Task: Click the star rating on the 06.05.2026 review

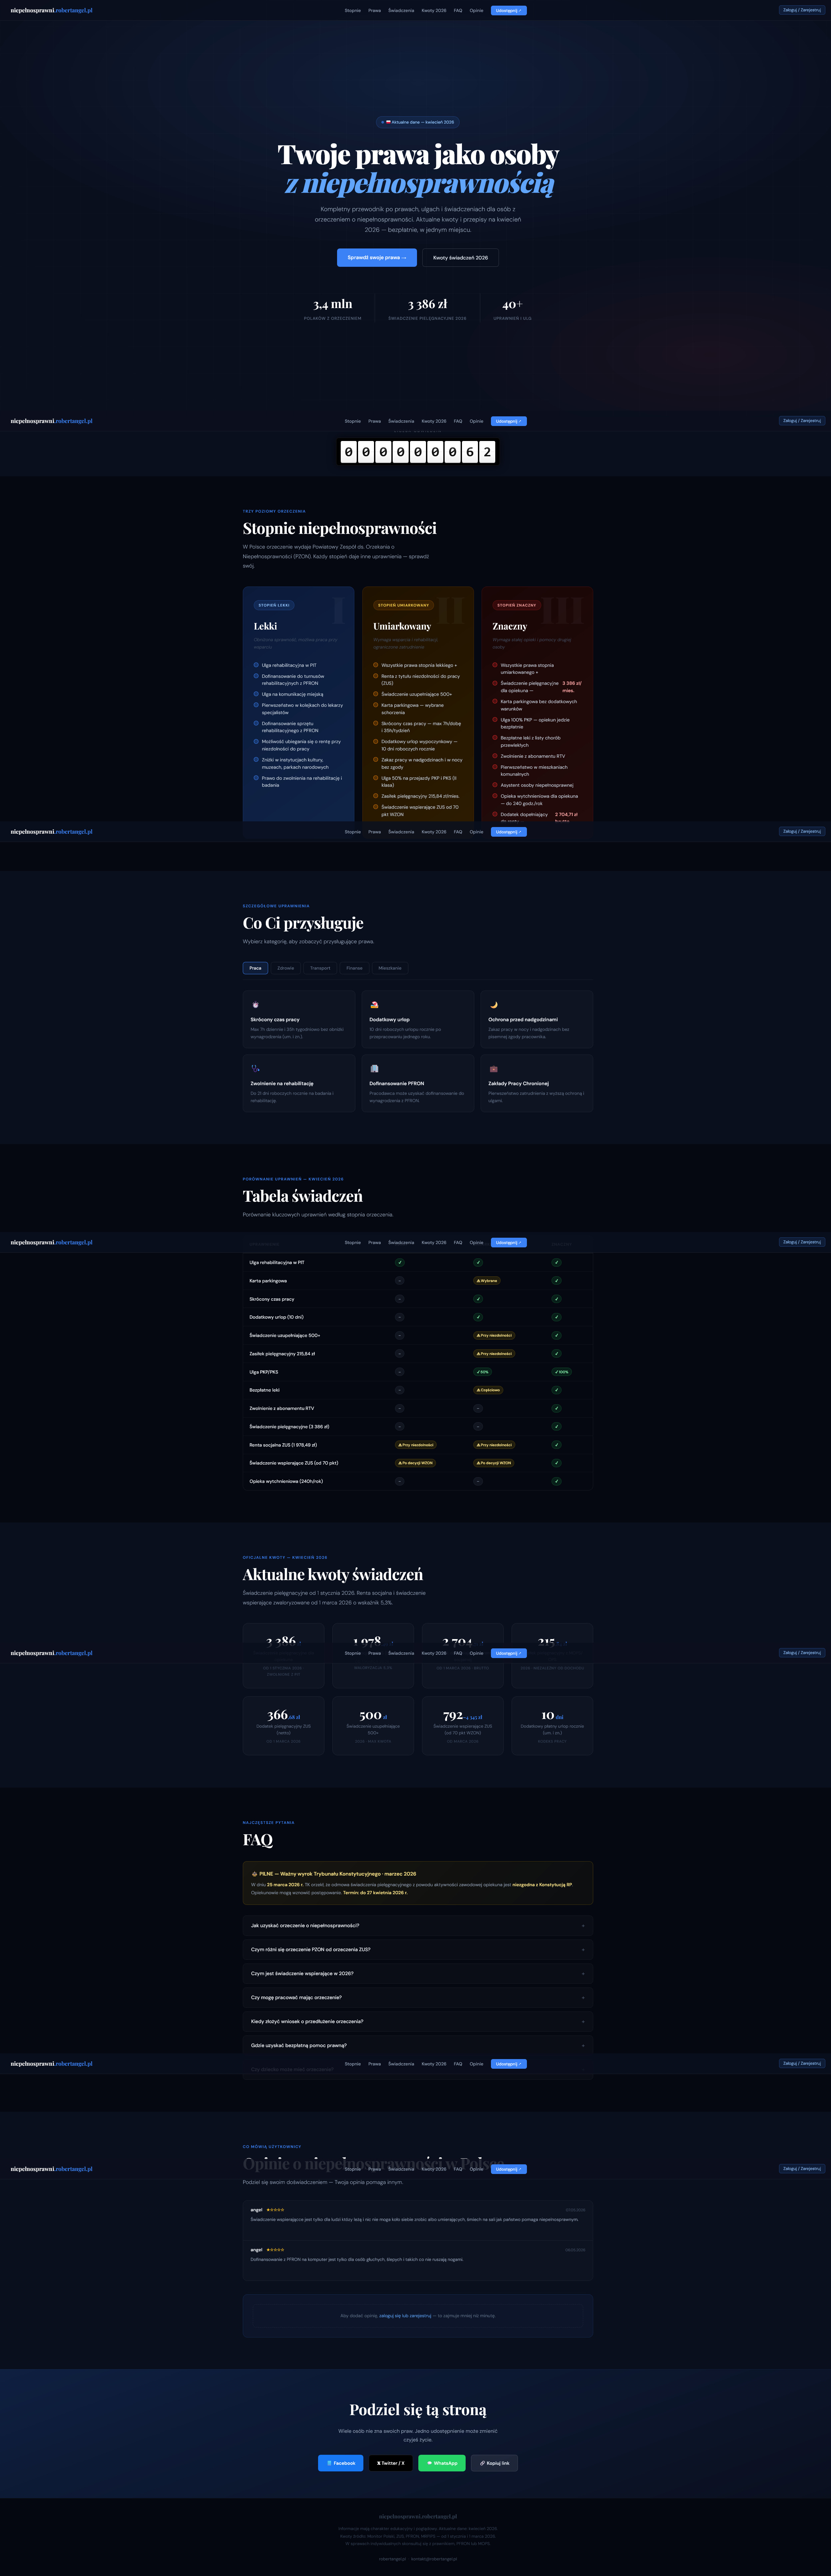Action: (x=275, y=2250)
